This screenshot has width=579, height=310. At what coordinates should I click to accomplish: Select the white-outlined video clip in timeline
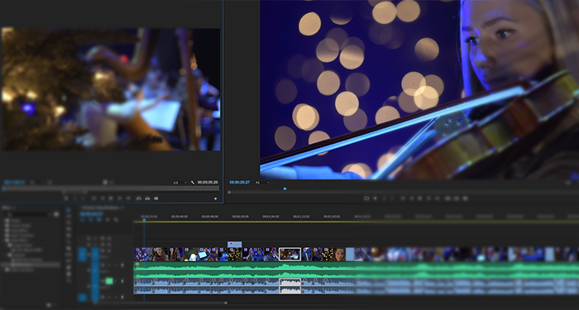pos(289,255)
